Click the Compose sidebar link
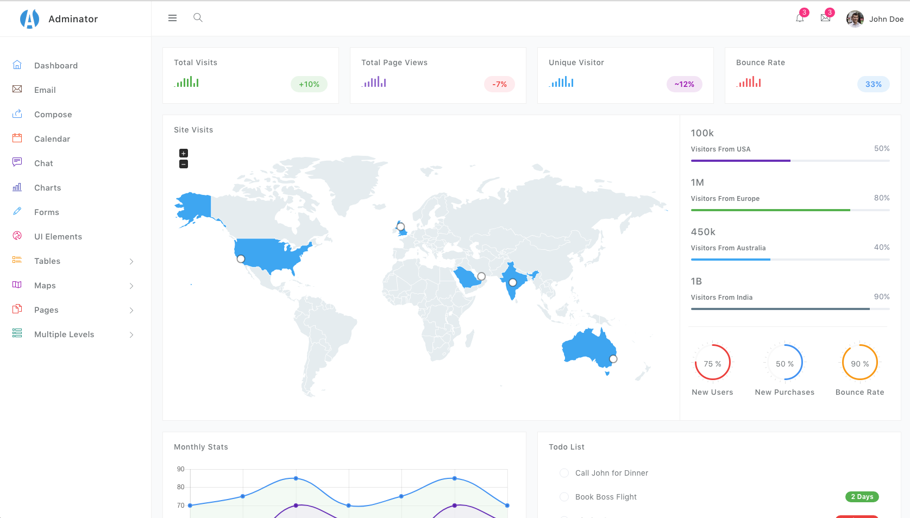This screenshot has height=518, width=910. click(53, 115)
